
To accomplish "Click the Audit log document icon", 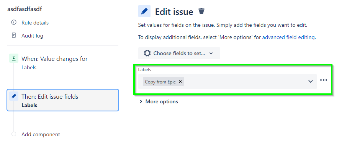I will pos(14,35).
